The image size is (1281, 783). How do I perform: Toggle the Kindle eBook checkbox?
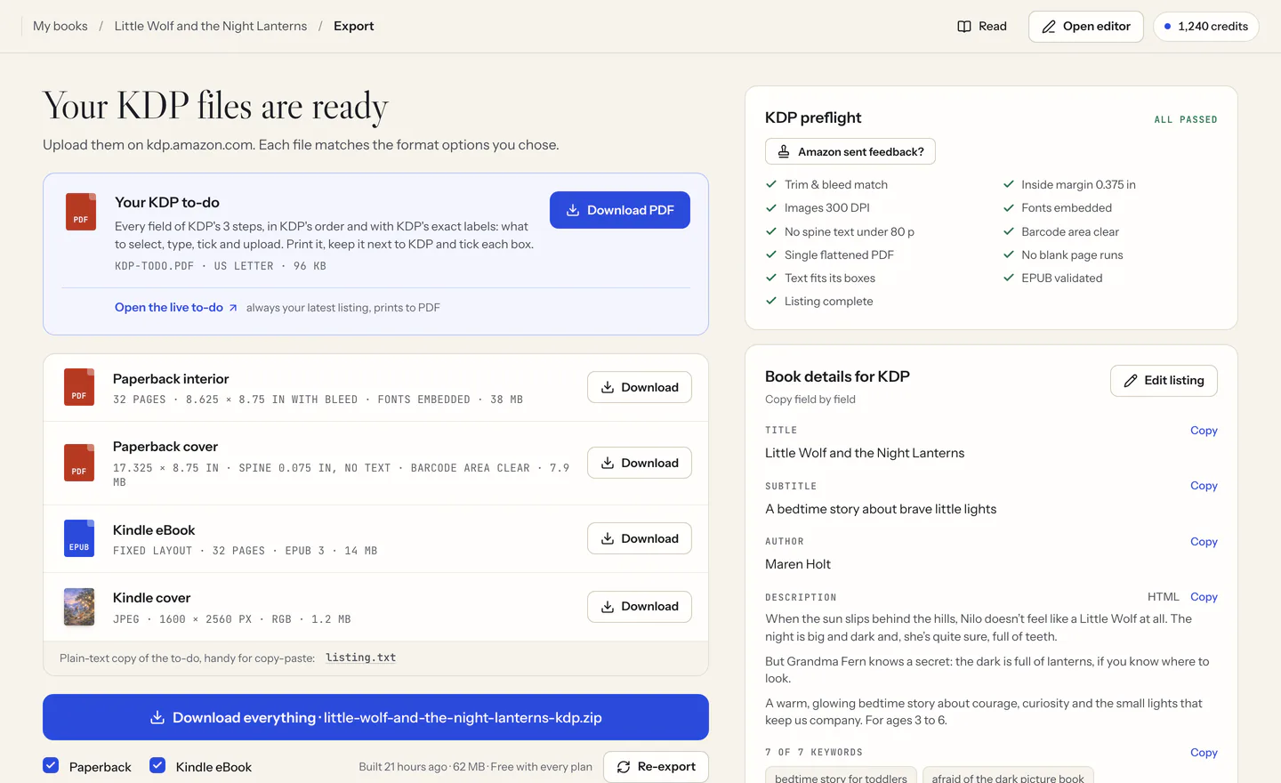point(157,765)
